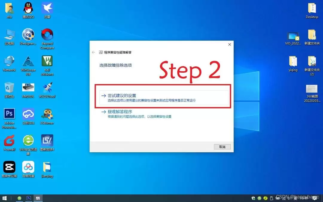Open the RS232Tool utility

[x=47, y=88]
